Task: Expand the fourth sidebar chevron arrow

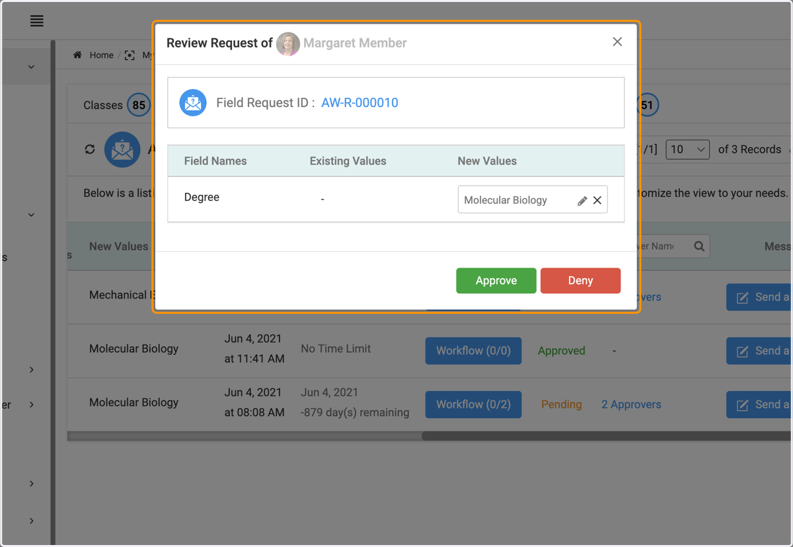Action: coord(32,404)
